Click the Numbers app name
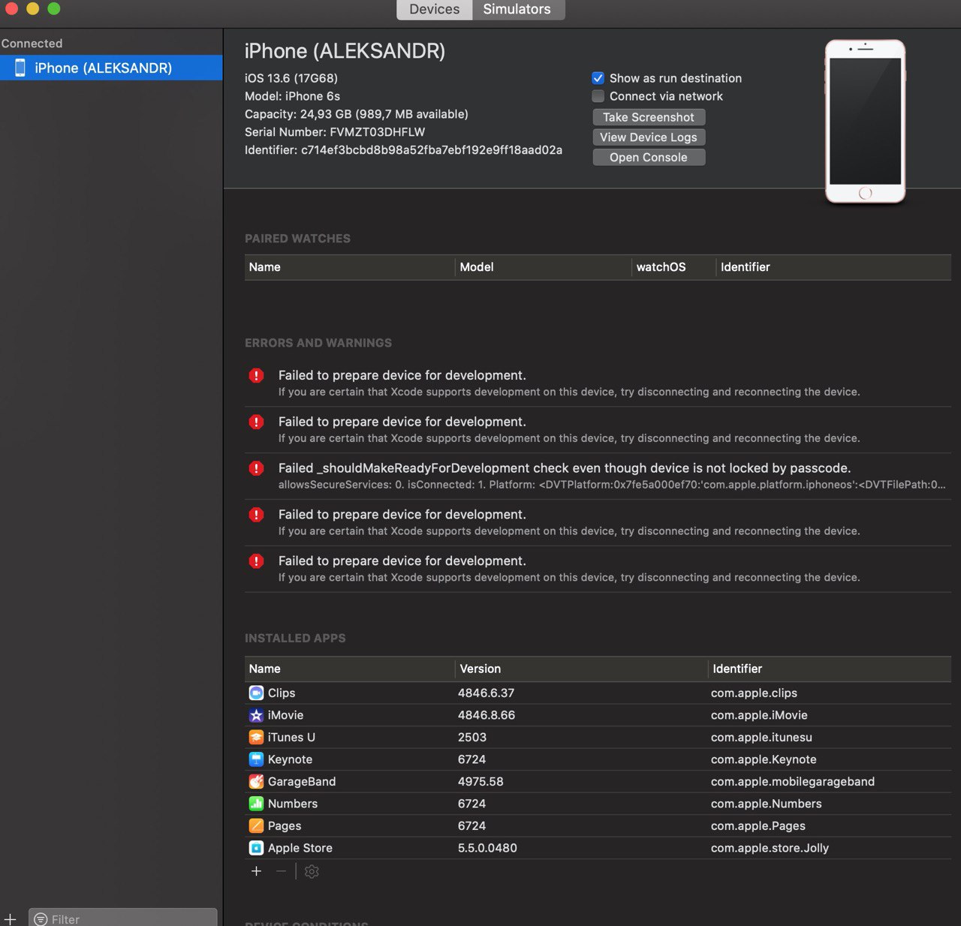Image resolution: width=961 pixels, height=926 pixels. click(293, 804)
